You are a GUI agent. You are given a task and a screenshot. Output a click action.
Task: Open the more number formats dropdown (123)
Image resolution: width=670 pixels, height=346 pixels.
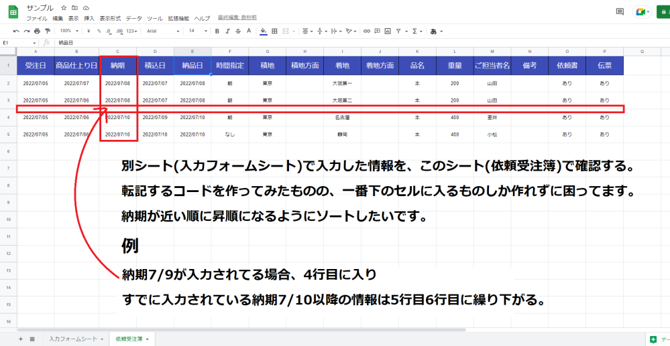(133, 31)
